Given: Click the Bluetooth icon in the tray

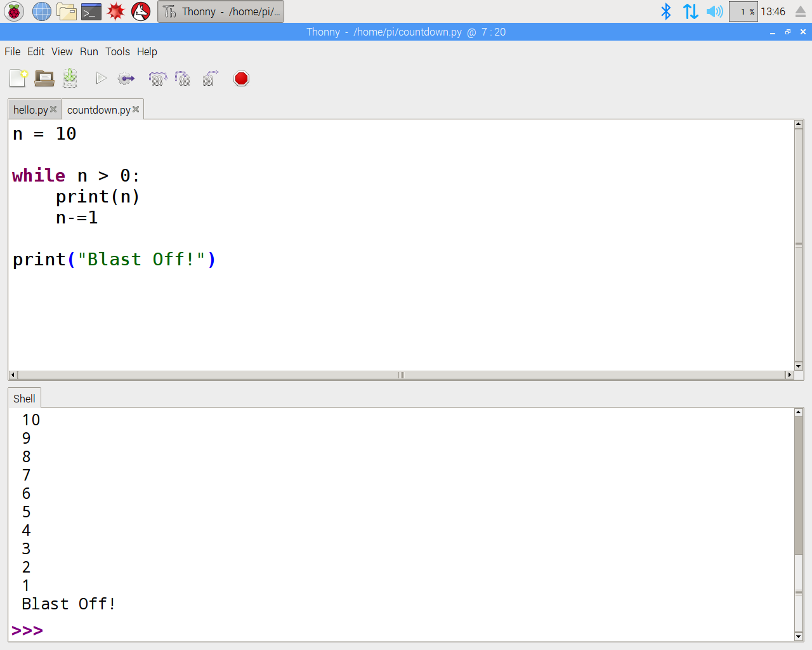Looking at the screenshot, I should 667,11.
